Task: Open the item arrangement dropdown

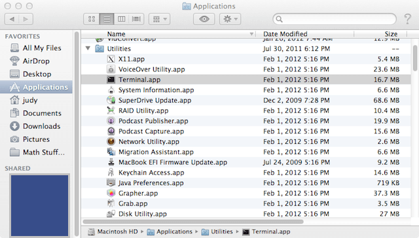Action: (x=160, y=19)
